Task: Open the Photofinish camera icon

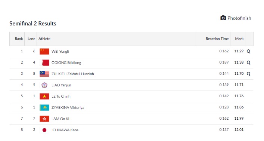Action: click(x=223, y=18)
